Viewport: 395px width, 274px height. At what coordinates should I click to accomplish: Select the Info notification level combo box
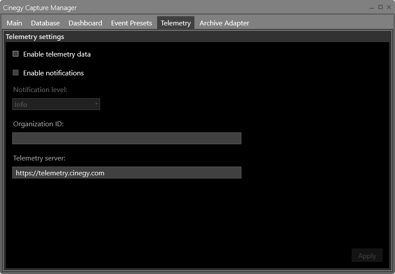[56, 104]
